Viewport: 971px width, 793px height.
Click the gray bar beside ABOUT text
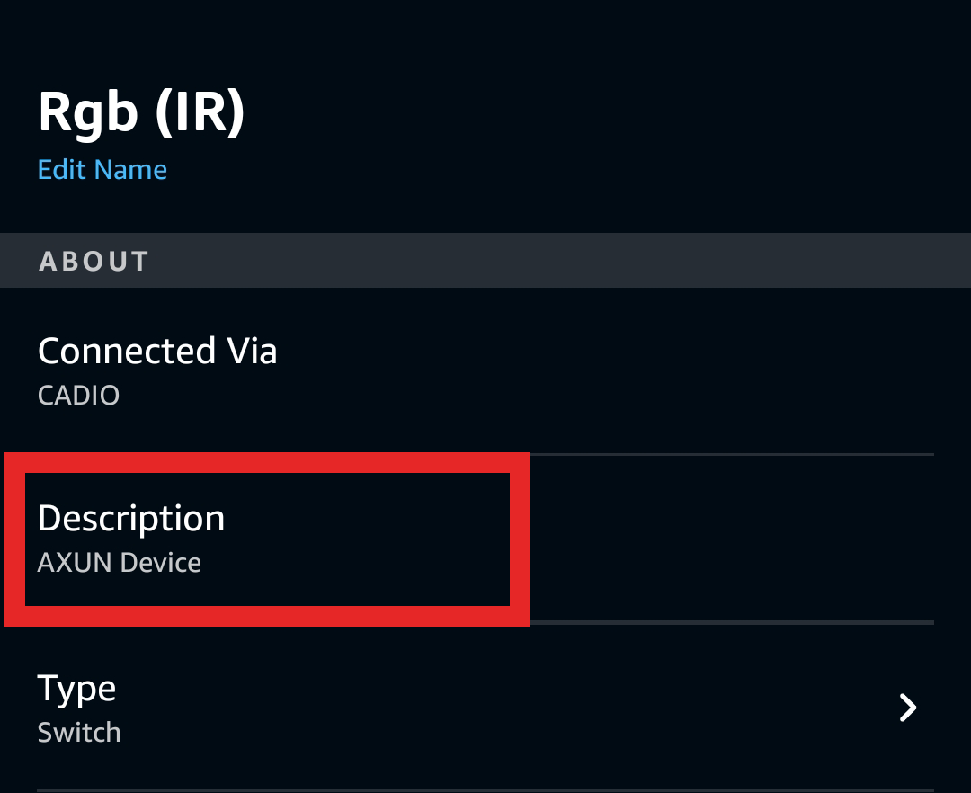point(557,262)
